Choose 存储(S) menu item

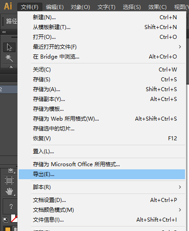[x=102, y=80]
